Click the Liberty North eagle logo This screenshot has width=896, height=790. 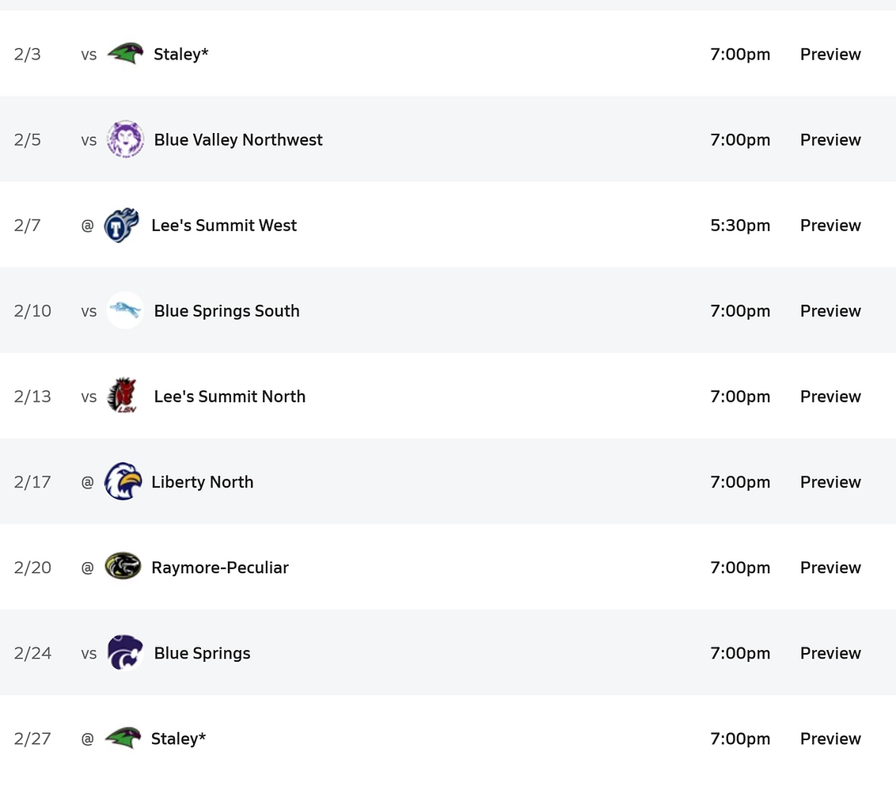(123, 481)
